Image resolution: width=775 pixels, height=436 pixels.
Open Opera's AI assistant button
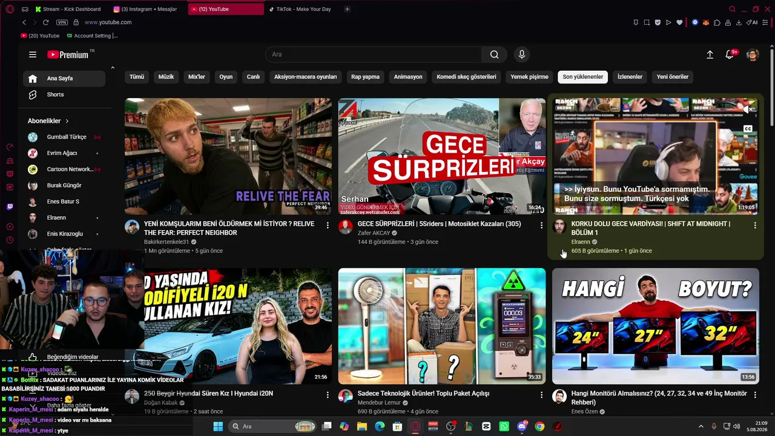[753, 22]
